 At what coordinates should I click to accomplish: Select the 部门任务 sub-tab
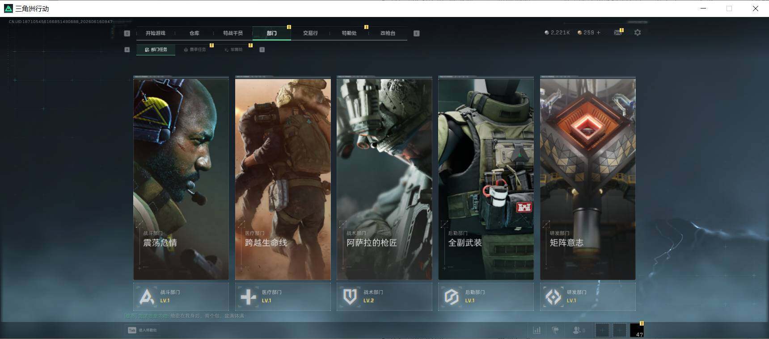pos(156,50)
